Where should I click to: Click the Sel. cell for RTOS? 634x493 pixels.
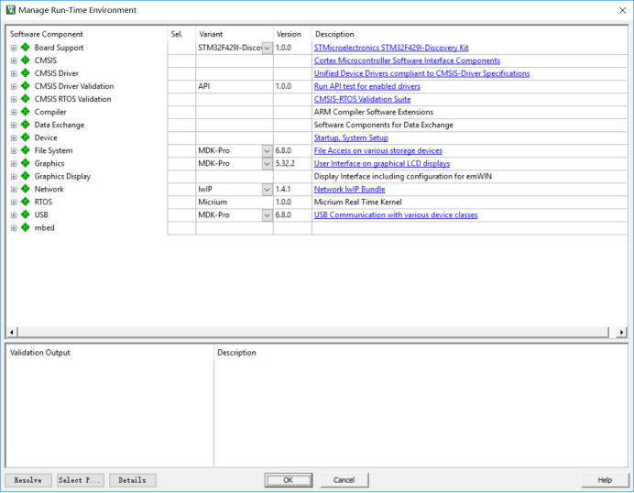181,203
